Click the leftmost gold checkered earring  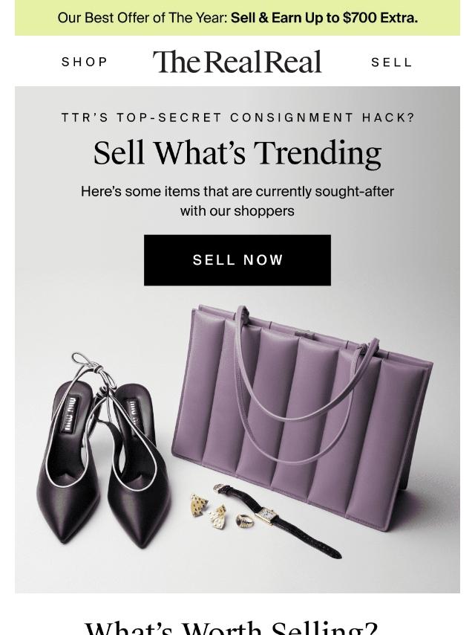coord(199,505)
